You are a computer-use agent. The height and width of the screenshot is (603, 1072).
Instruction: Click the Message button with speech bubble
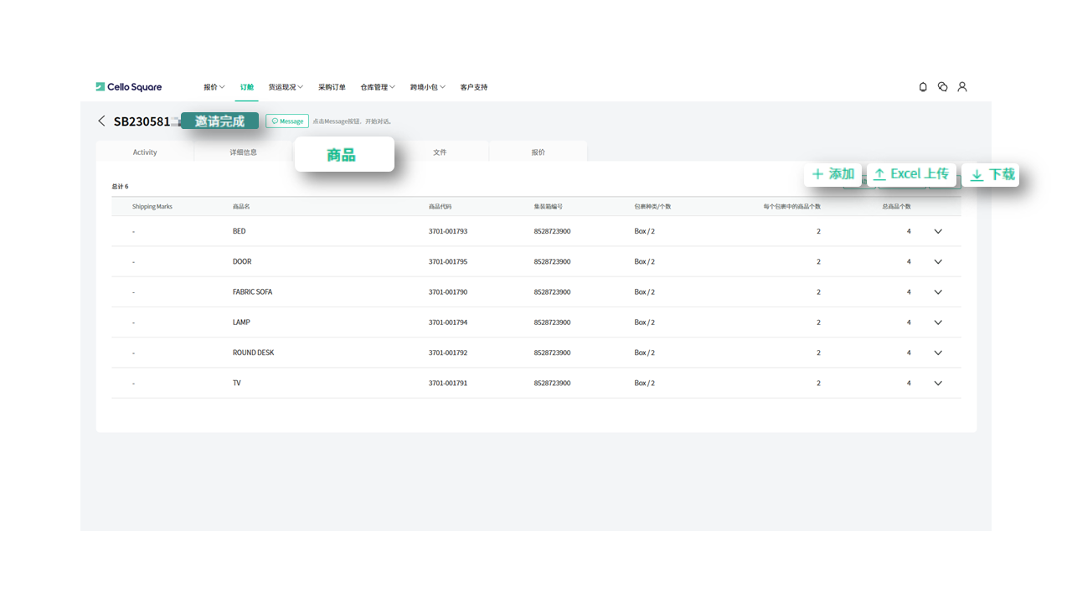click(x=287, y=121)
